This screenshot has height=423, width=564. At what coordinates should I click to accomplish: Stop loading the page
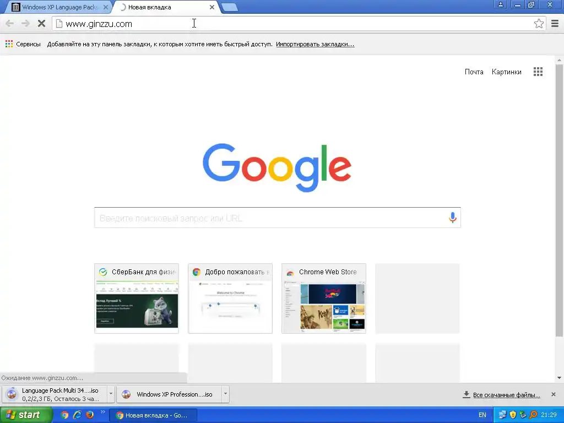click(41, 24)
